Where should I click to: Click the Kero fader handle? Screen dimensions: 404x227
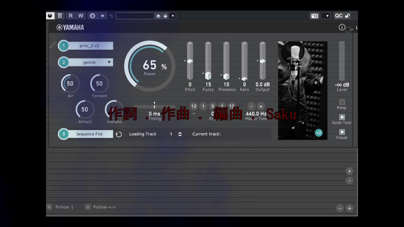pyautogui.click(x=244, y=79)
